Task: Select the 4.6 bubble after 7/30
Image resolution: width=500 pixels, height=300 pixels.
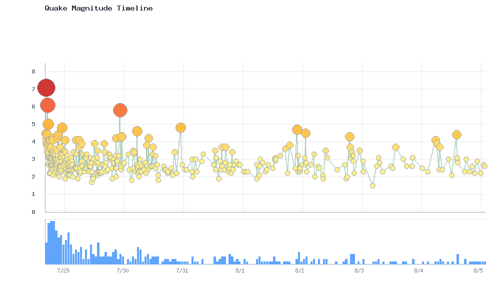Action: (x=137, y=131)
